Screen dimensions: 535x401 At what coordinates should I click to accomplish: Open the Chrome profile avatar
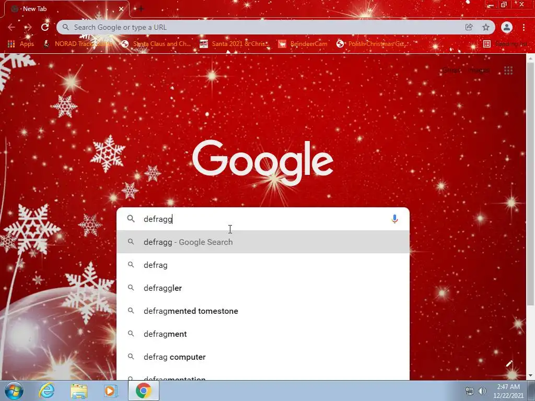[x=507, y=27]
